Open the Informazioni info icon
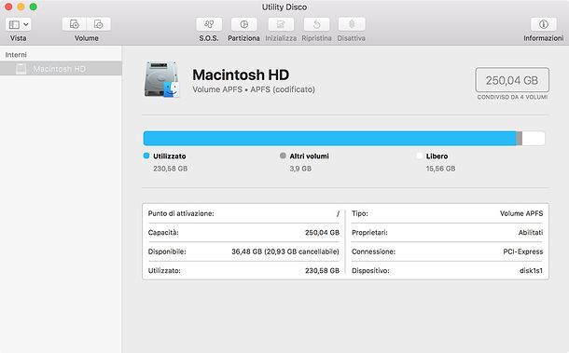 point(543,24)
